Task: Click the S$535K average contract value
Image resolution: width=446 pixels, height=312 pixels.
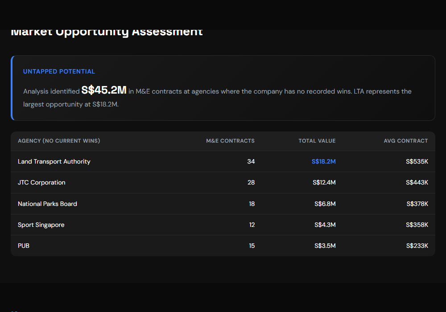Action: click(417, 161)
